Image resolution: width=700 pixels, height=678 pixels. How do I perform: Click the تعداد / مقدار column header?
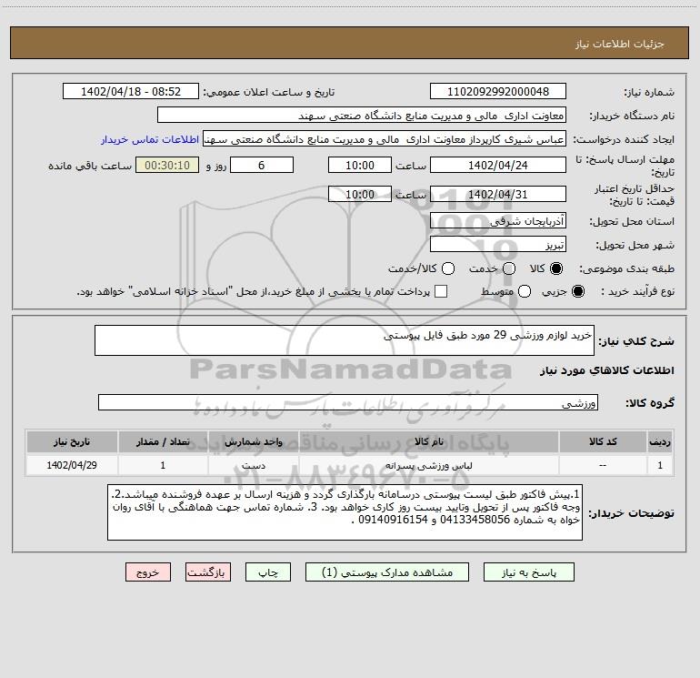(163, 441)
